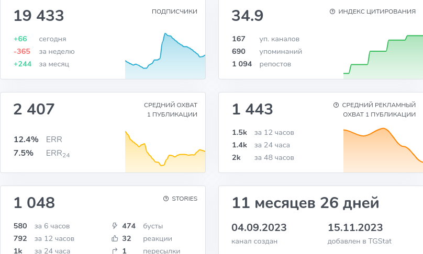
Task: Click the СРЕДНИЙ РЕКЛАМНЫЙ ОХВАТ 1 ПУБЛИКАЦИИ title
Action: 379,110
